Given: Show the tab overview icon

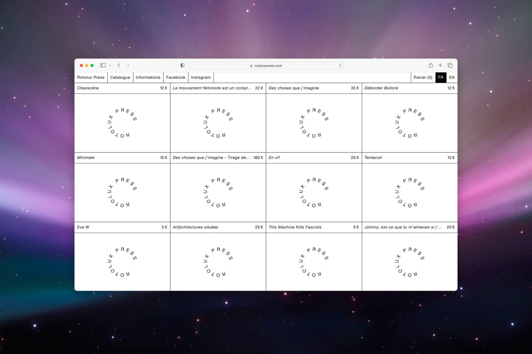Looking at the screenshot, I should pos(450,65).
